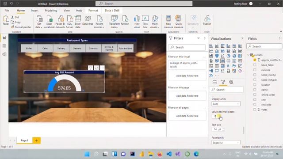Add a new page with the plus button
The width and height of the screenshot is (283, 159).
tap(36, 140)
